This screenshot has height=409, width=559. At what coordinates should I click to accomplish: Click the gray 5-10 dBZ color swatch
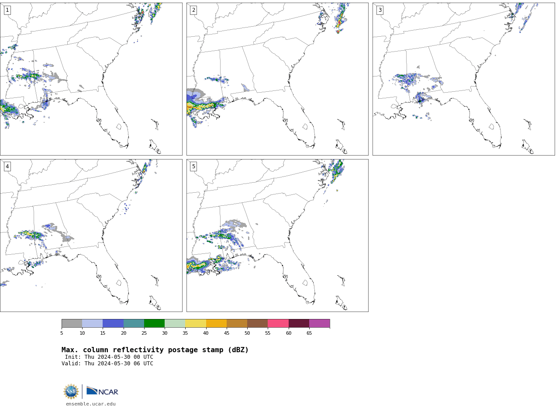72,323
